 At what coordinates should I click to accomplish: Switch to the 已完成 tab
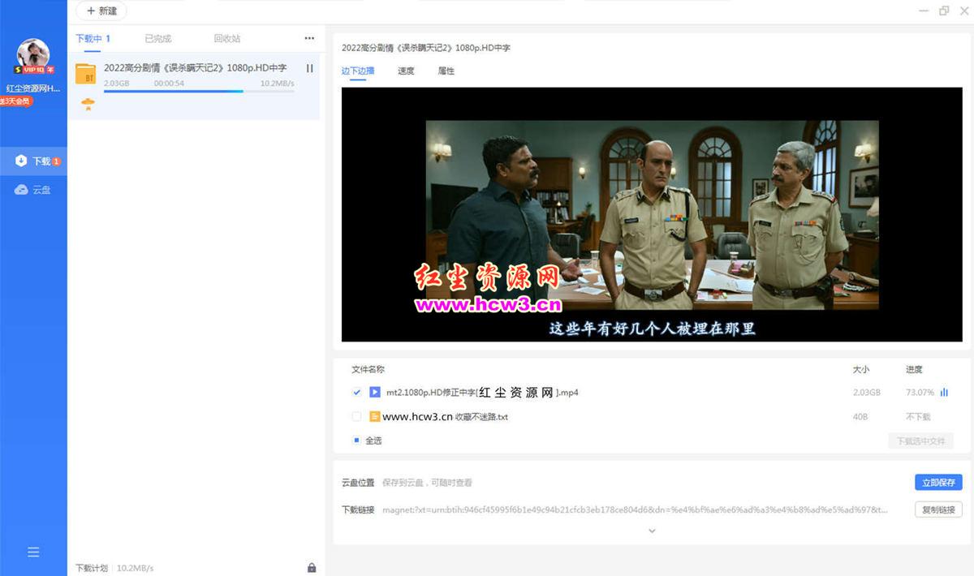click(158, 38)
